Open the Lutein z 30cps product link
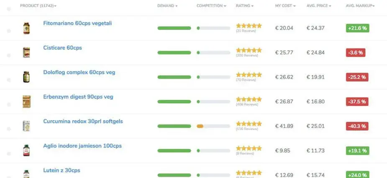Screen dimensions: 387x178 62,170
